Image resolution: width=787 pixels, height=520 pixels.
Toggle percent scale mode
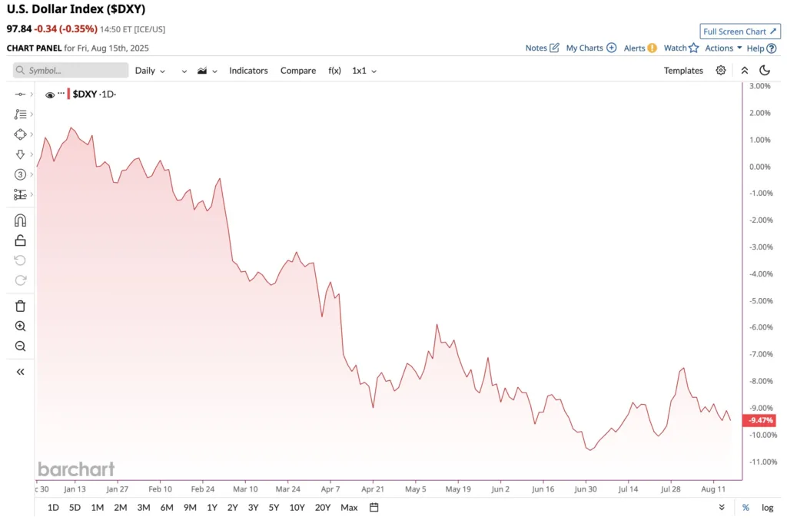click(745, 508)
